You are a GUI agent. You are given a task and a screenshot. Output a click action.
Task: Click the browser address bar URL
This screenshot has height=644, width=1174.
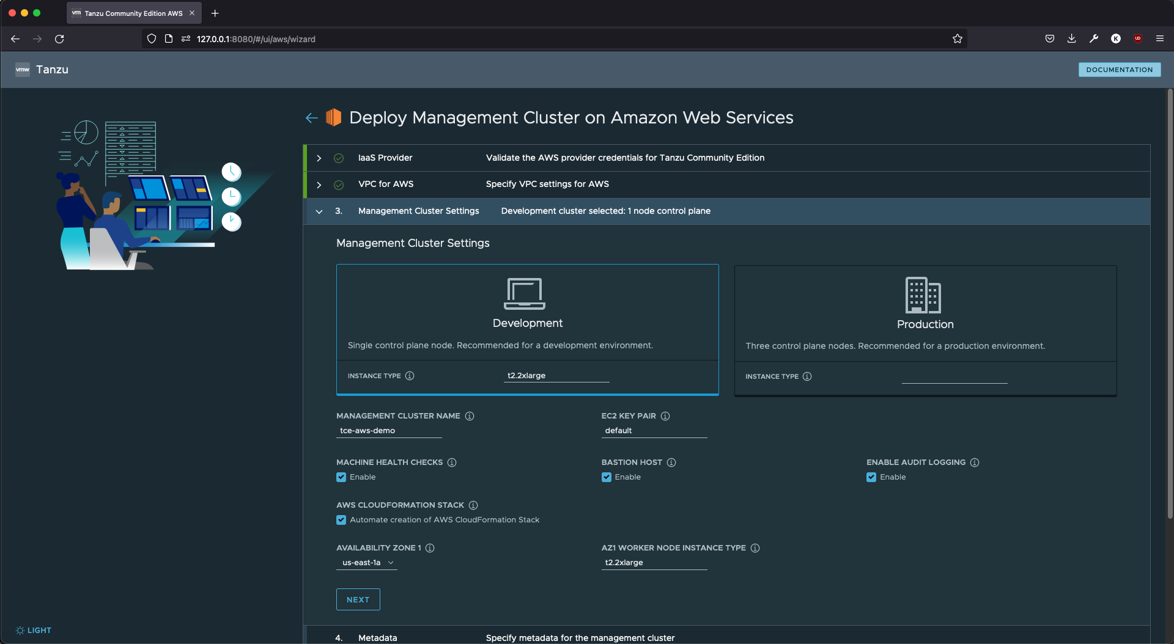[x=256, y=39]
